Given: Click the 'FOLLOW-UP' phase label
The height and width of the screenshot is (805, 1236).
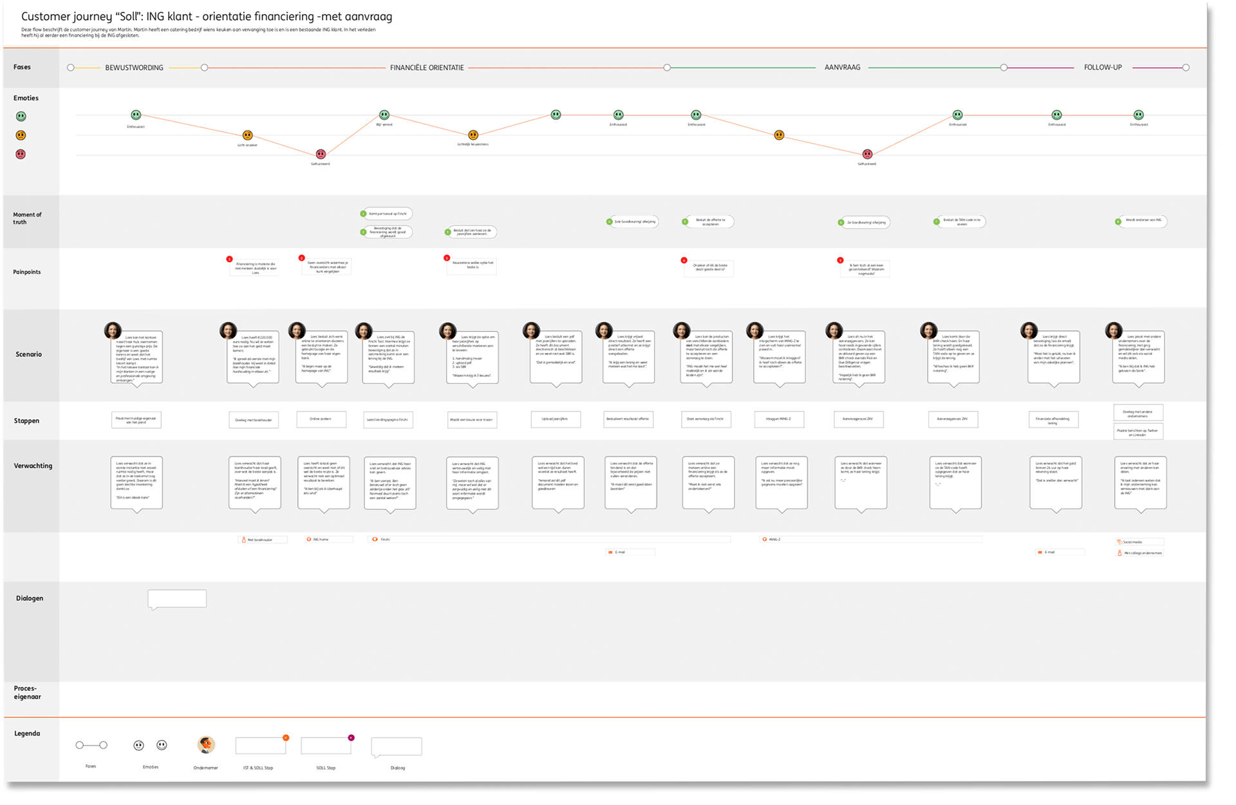Looking at the screenshot, I should (x=1103, y=68).
